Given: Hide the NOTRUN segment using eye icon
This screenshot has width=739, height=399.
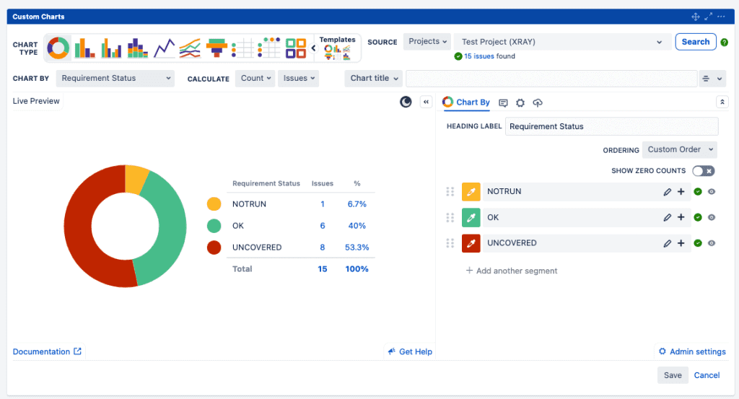Looking at the screenshot, I should click(712, 192).
